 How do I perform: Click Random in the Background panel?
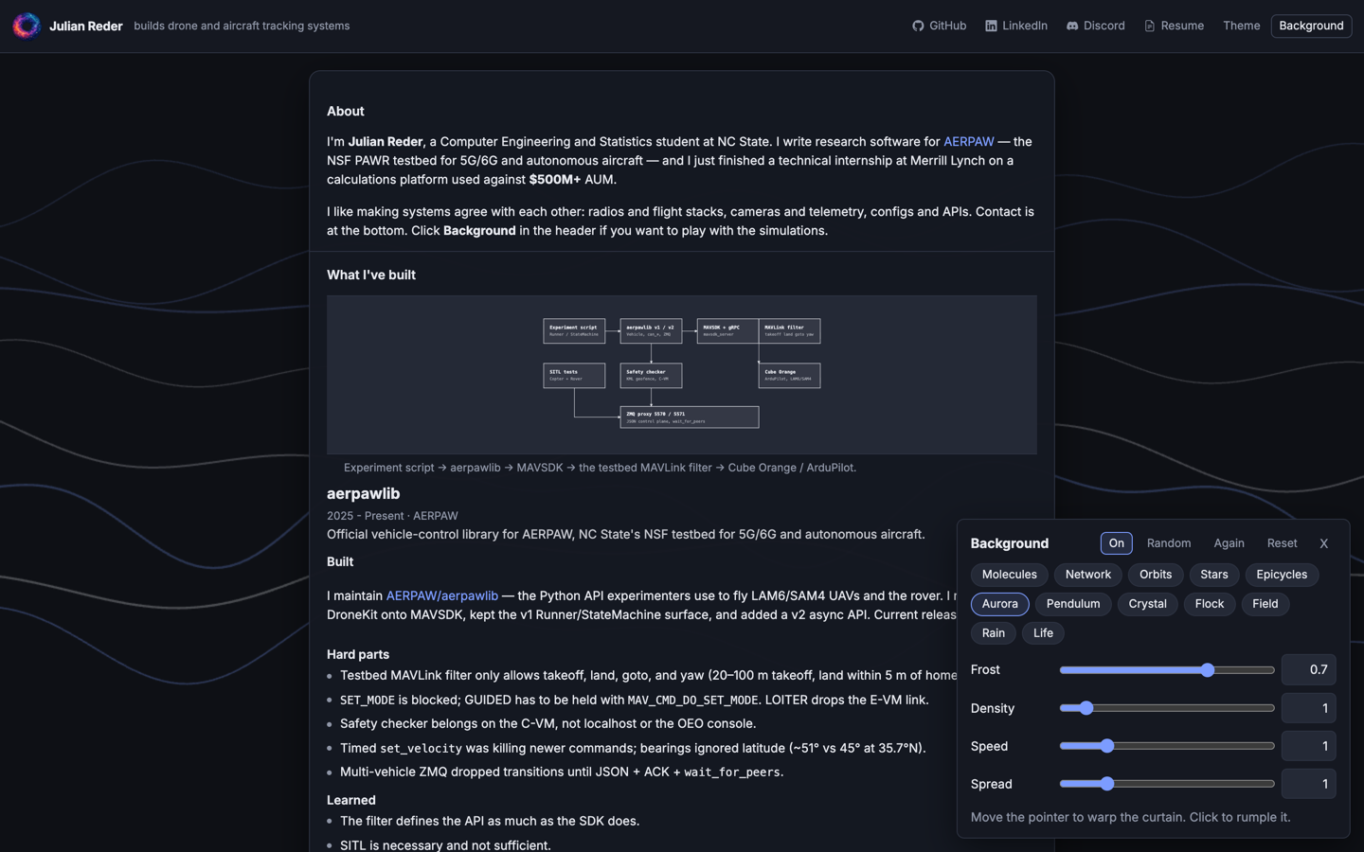click(x=1169, y=543)
